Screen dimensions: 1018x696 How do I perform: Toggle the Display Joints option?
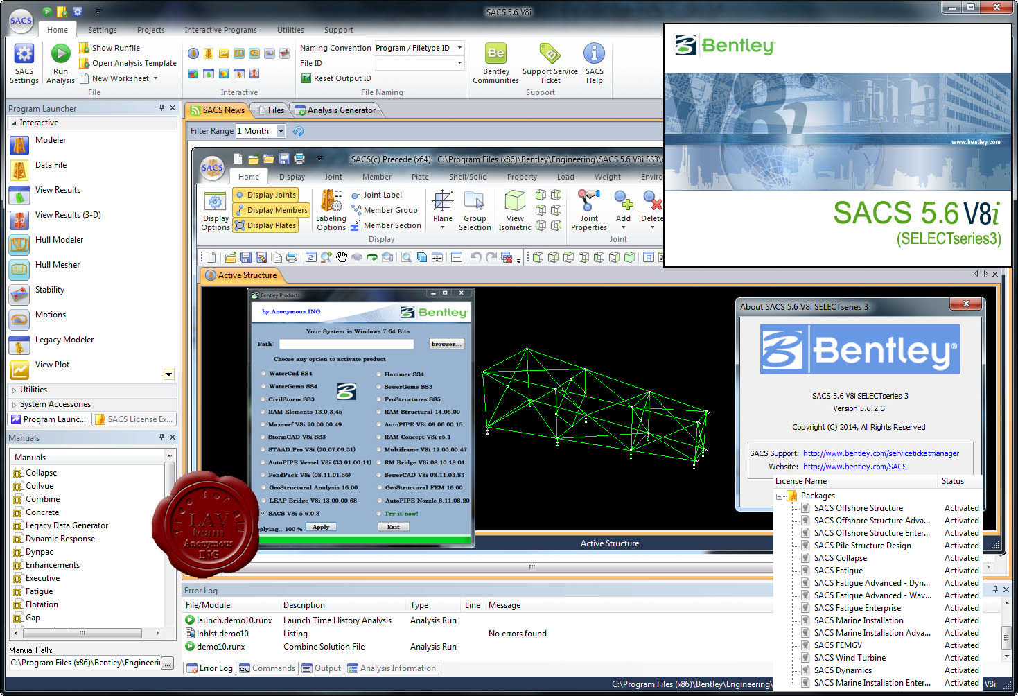(265, 195)
